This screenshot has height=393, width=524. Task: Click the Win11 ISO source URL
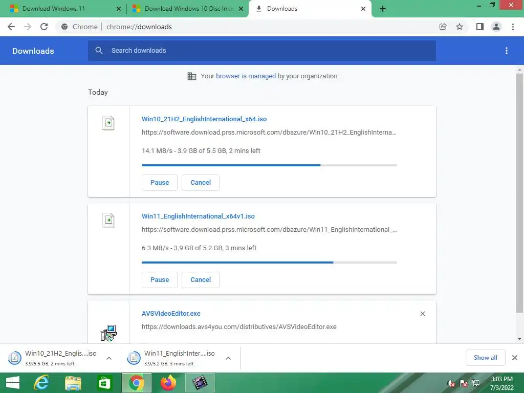(269, 230)
